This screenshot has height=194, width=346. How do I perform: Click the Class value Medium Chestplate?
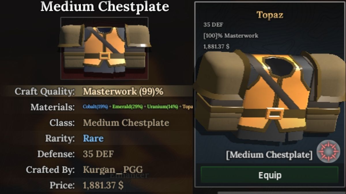126,123
